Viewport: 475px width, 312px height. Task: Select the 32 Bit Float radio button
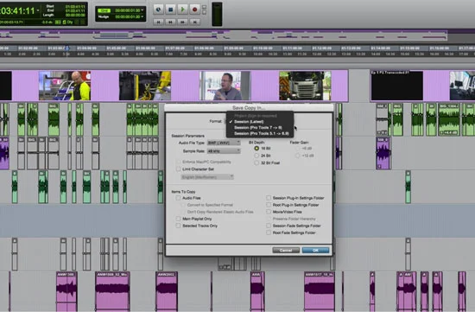256,162
